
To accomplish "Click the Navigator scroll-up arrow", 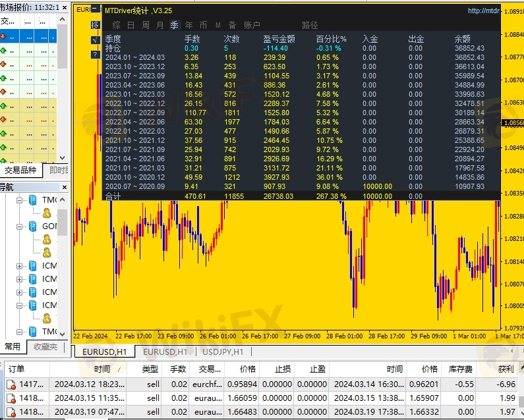I will point(62,199).
